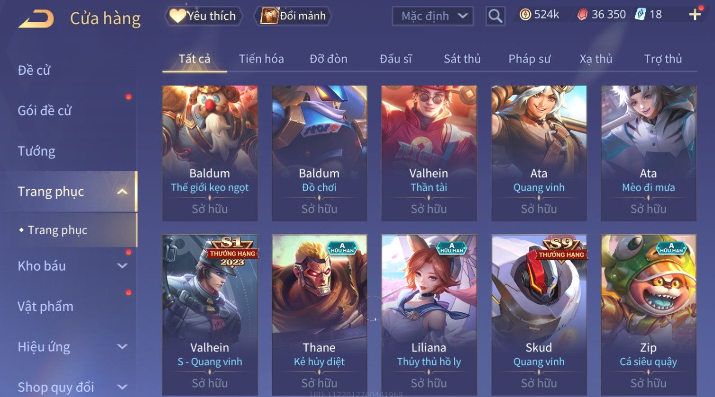
Task: Open Đổi mảnh fragment exchange
Action: coord(293,16)
